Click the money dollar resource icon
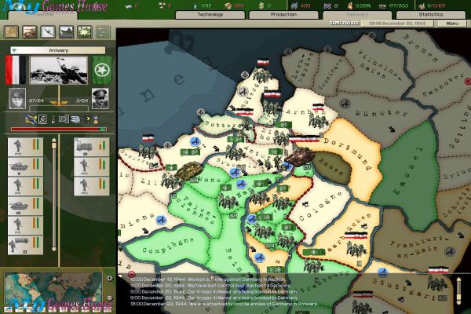471x314 pixels. (x=261, y=5)
